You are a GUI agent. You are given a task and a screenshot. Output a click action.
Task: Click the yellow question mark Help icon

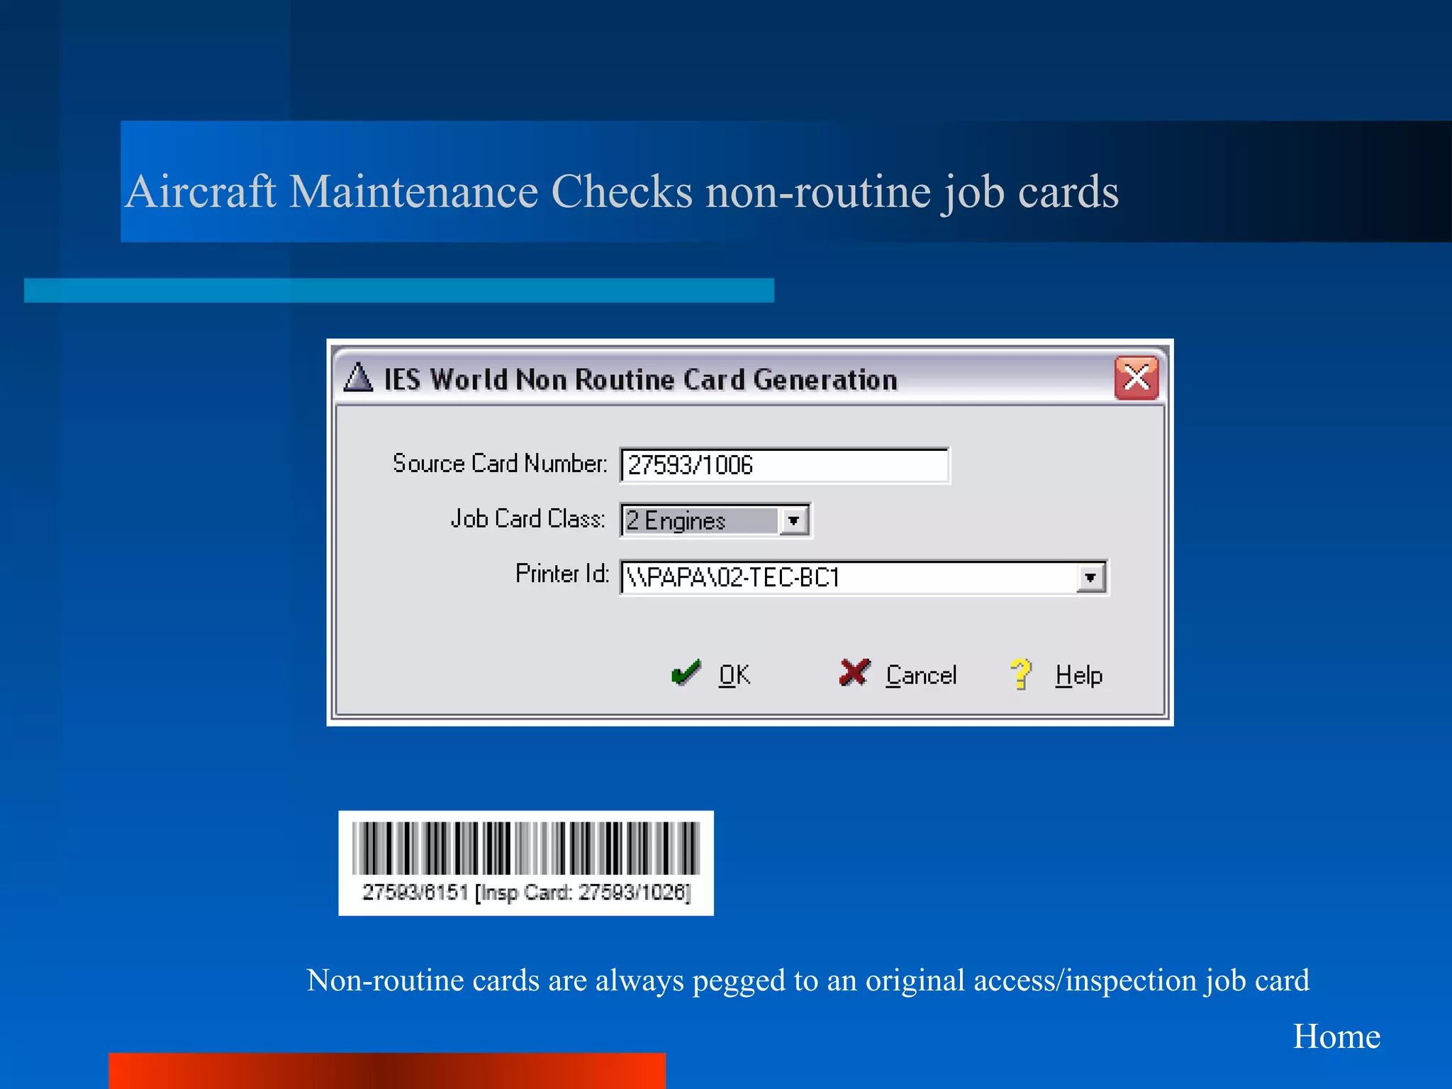point(1022,674)
